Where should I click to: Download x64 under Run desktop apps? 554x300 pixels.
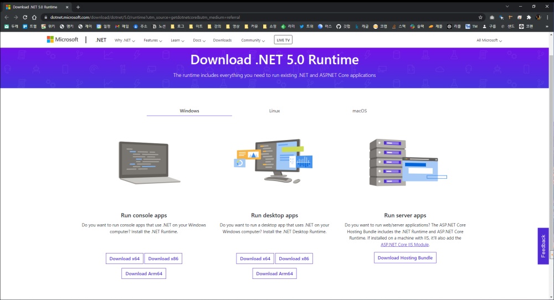click(x=255, y=258)
